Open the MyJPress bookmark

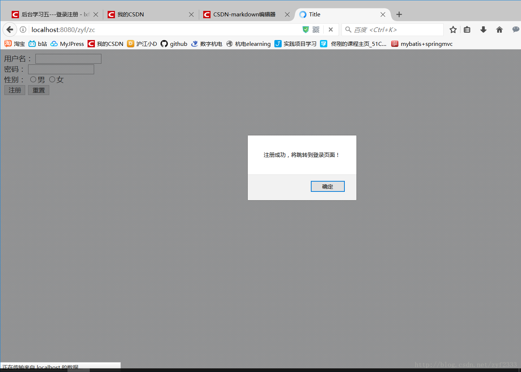pyautogui.click(x=67, y=44)
